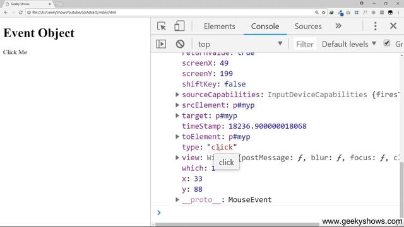
Task: Select the y: 88 line
Action: 192,189
